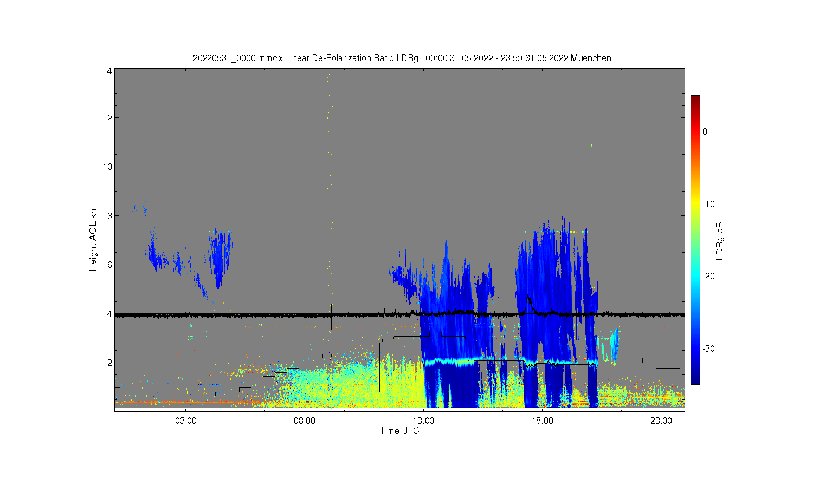Click the 23:00 time tick label
This screenshot has height=487, width=813.
coord(661,420)
